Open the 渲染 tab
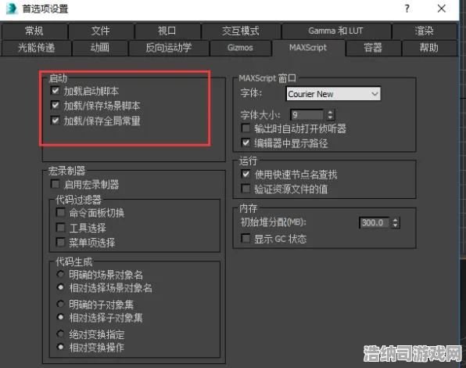The width and height of the screenshot is (466, 368). pyautogui.click(x=424, y=31)
